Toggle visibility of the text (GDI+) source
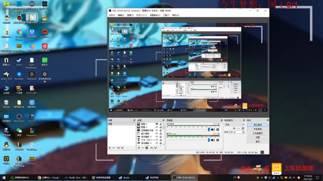The image size is (323, 181). coord(157,140)
